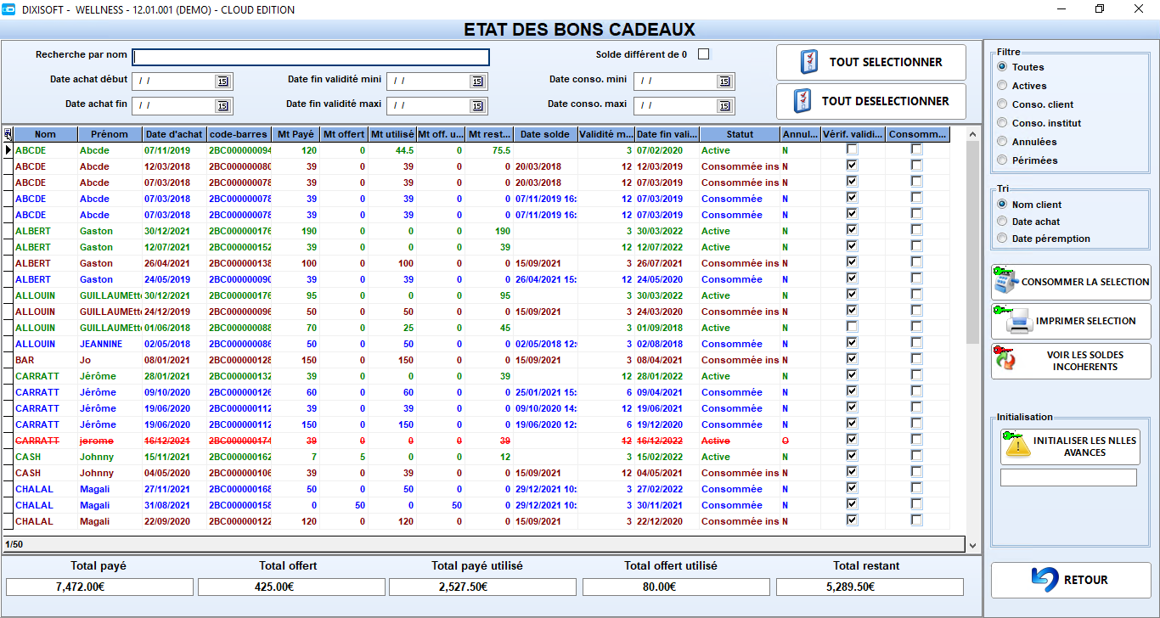
Task: Open calendar for Date achat fin
Action: pos(222,106)
